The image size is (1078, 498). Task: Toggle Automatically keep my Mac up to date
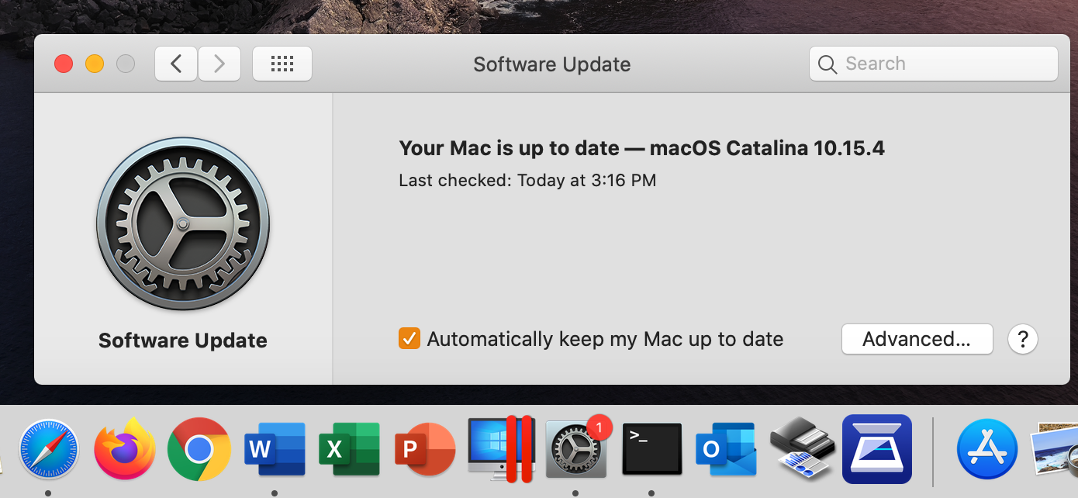click(409, 339)
